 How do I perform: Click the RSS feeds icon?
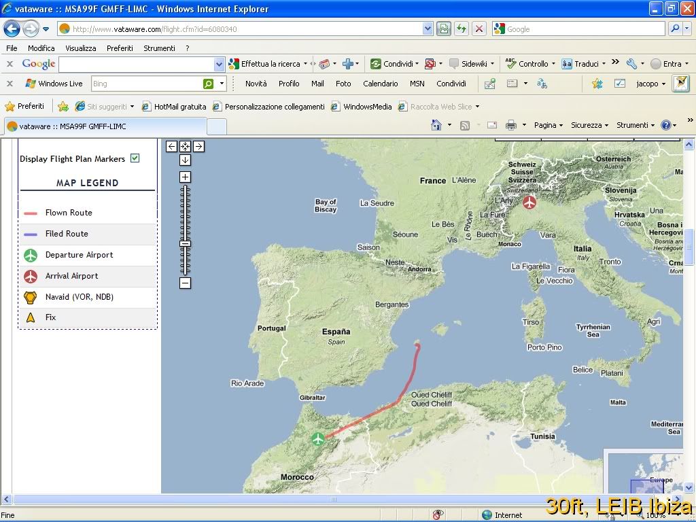point(465,126)
